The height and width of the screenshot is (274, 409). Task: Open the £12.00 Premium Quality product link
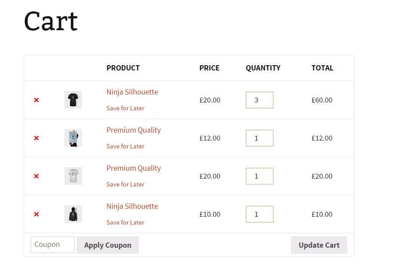pos(134,130)
